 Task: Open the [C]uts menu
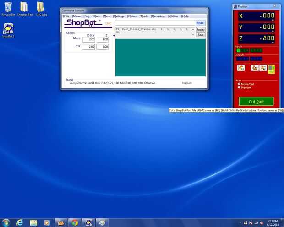click(96, 16)
